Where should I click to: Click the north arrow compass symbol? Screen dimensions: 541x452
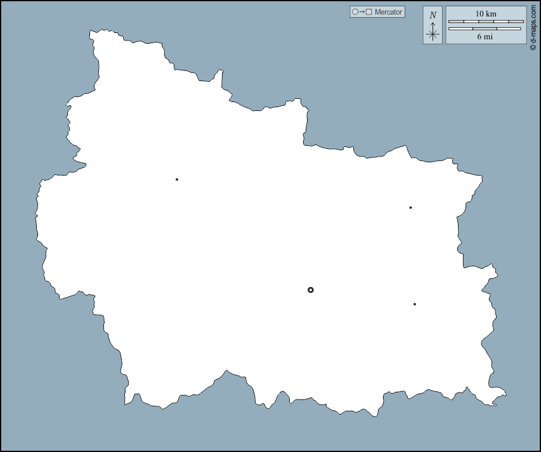(x=433, y=30)
